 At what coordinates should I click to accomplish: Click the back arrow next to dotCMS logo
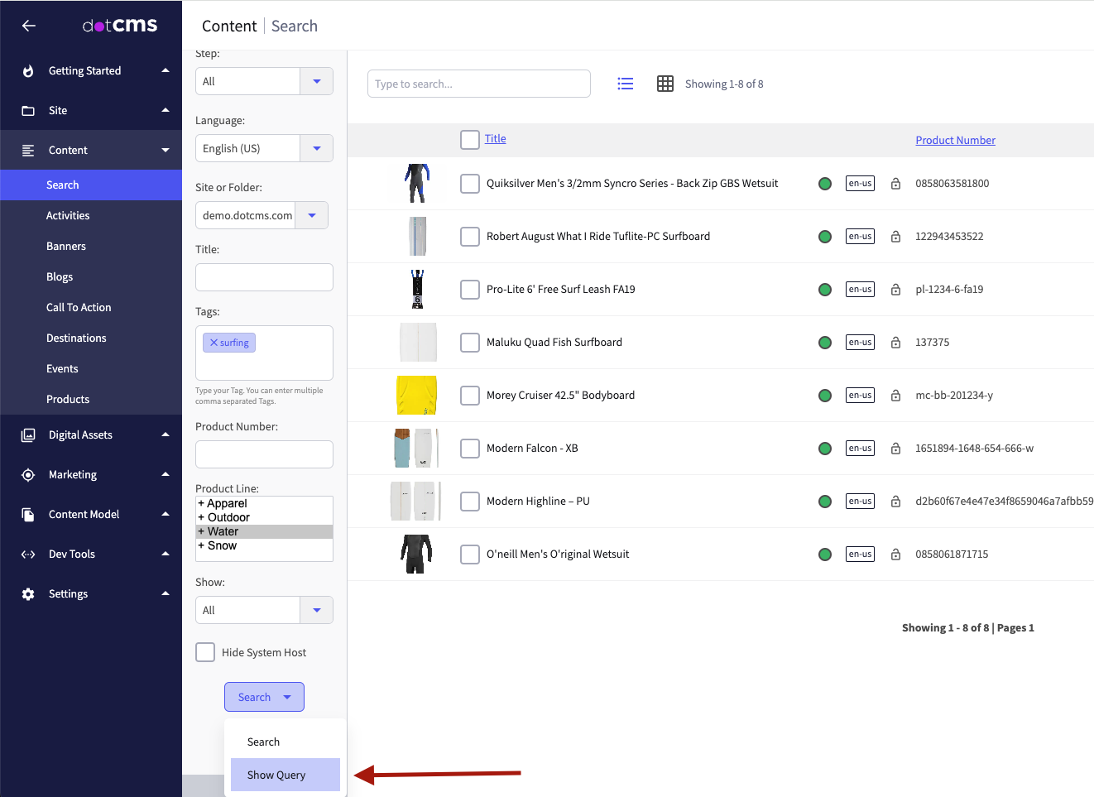click(x=29, y=26)
